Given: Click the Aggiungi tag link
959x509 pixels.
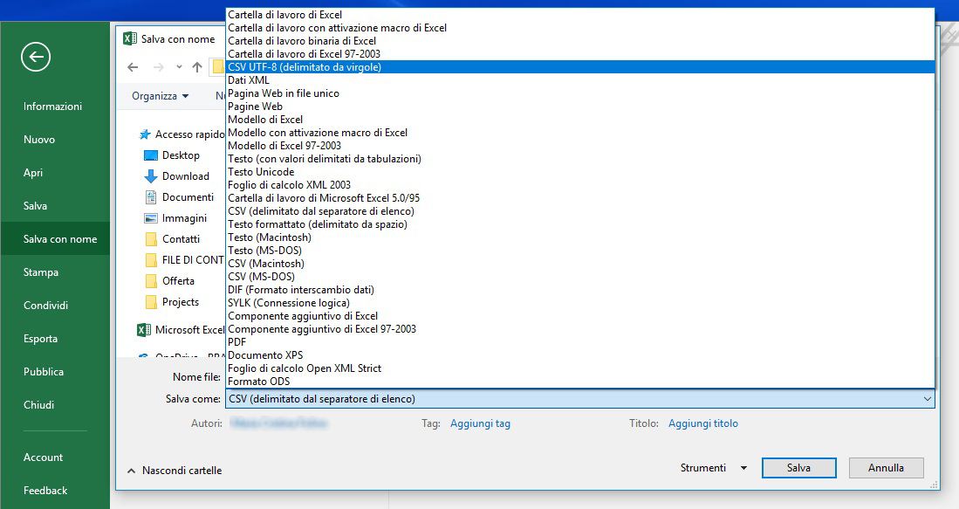Looking at the screenshot, I should pyautogui.click(x=480, y=423).
